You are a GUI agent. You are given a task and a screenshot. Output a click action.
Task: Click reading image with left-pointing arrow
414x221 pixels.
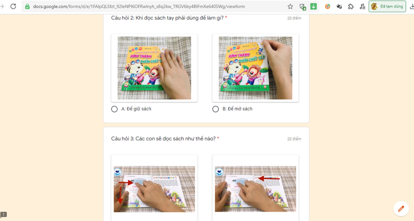coord(255,189)
